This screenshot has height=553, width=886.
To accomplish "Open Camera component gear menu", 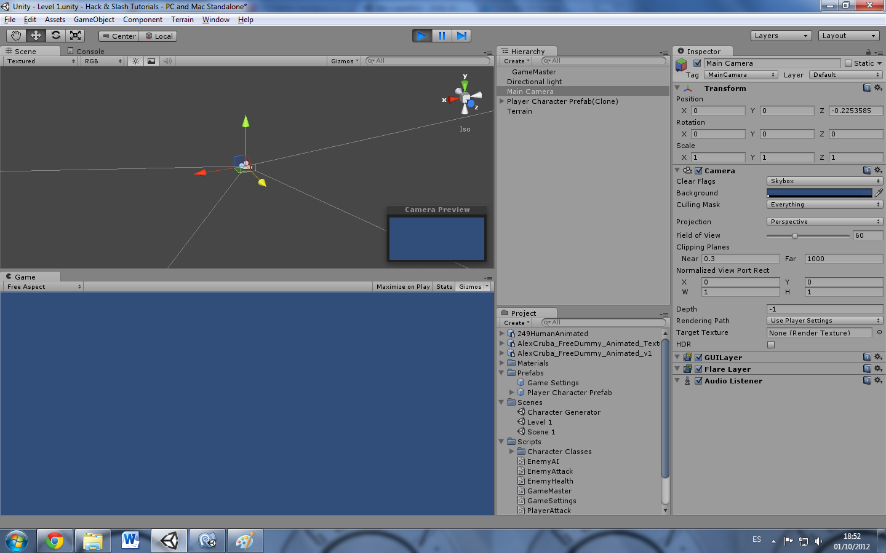I will click(x=878, y=170).
